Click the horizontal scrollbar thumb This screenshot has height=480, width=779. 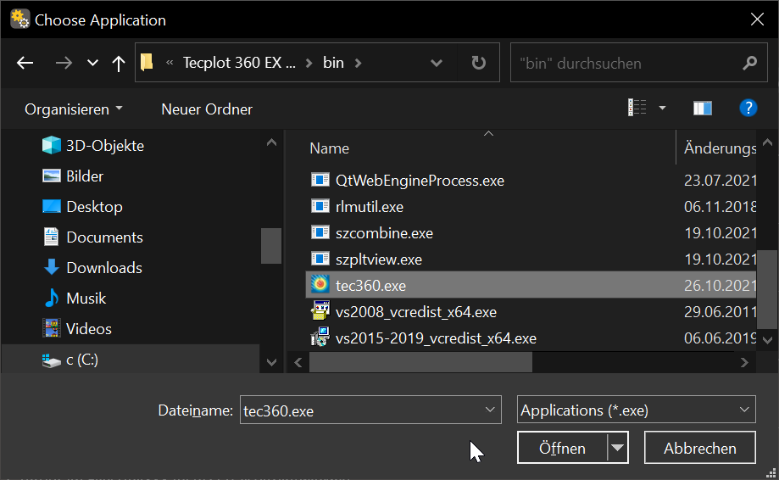point(420,362)
